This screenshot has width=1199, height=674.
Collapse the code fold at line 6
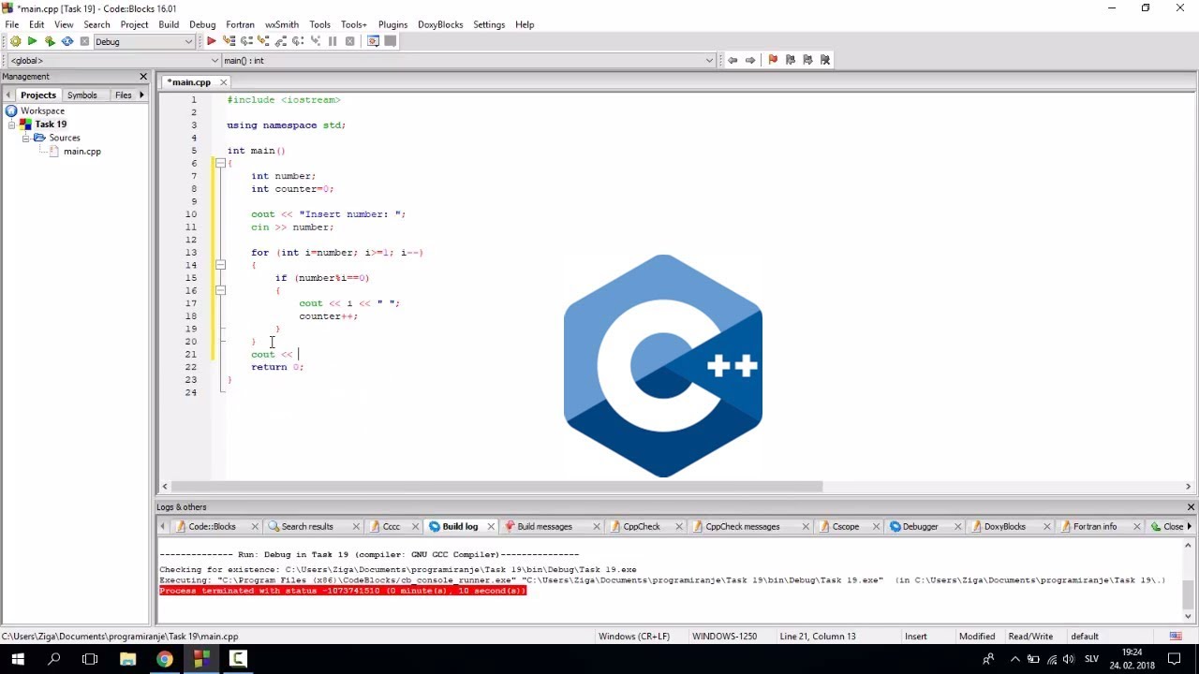(220, 163)
